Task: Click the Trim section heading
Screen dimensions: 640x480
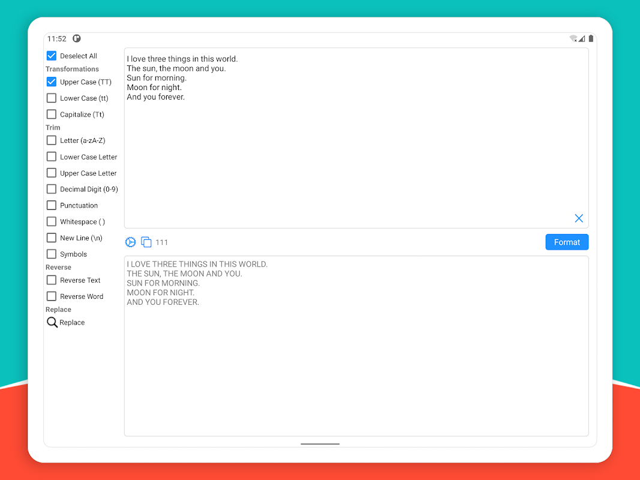Action: [x=53, y=127]
